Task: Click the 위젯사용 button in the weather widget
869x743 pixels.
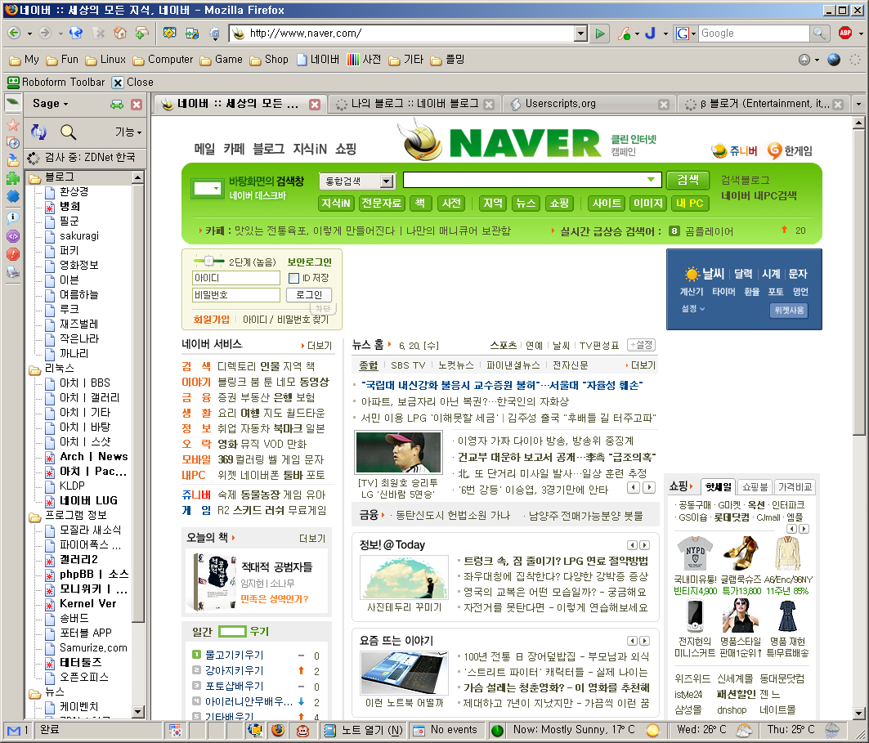Action: point(789,311)
